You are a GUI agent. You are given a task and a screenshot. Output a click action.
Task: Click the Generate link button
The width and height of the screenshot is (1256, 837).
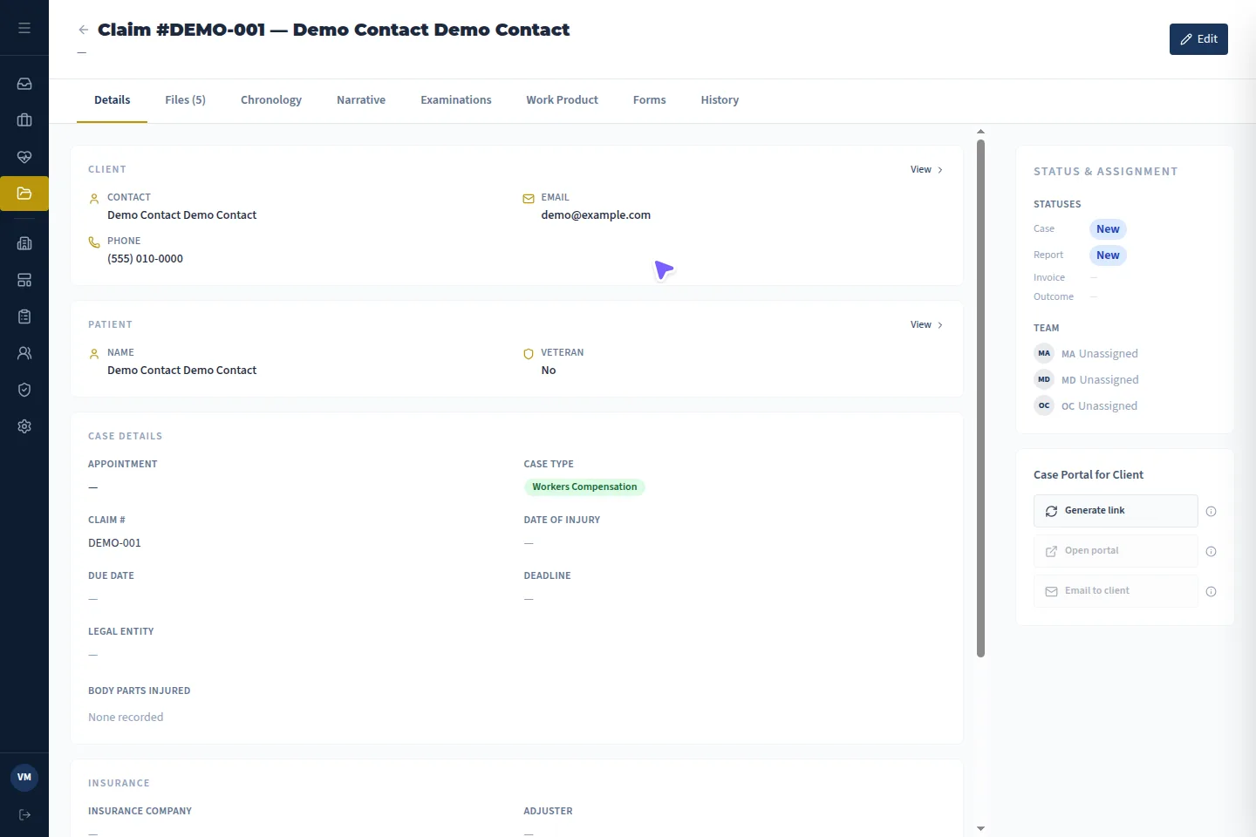click(1116, 511)
